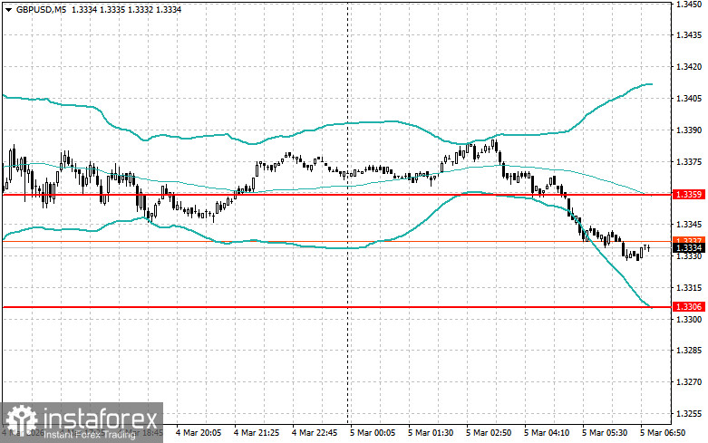Click the orange 1.3337 price label

[x=688, y=240]
